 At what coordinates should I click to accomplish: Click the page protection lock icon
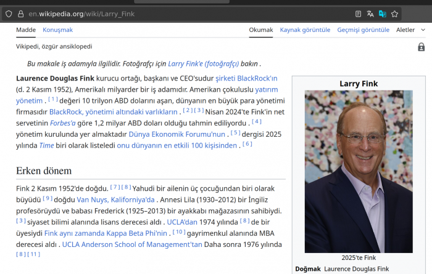coord(422,47)
